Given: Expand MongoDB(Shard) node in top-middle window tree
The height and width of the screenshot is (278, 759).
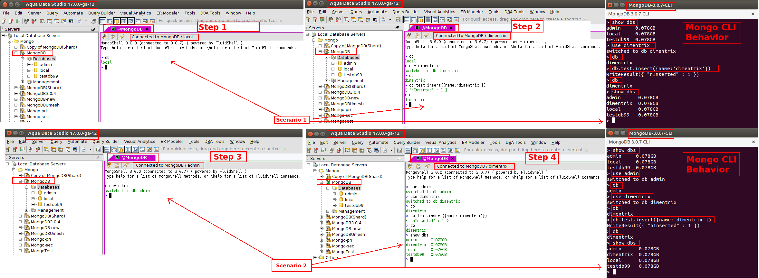Looking at the screenshot, I should click(x=320, y=86).
